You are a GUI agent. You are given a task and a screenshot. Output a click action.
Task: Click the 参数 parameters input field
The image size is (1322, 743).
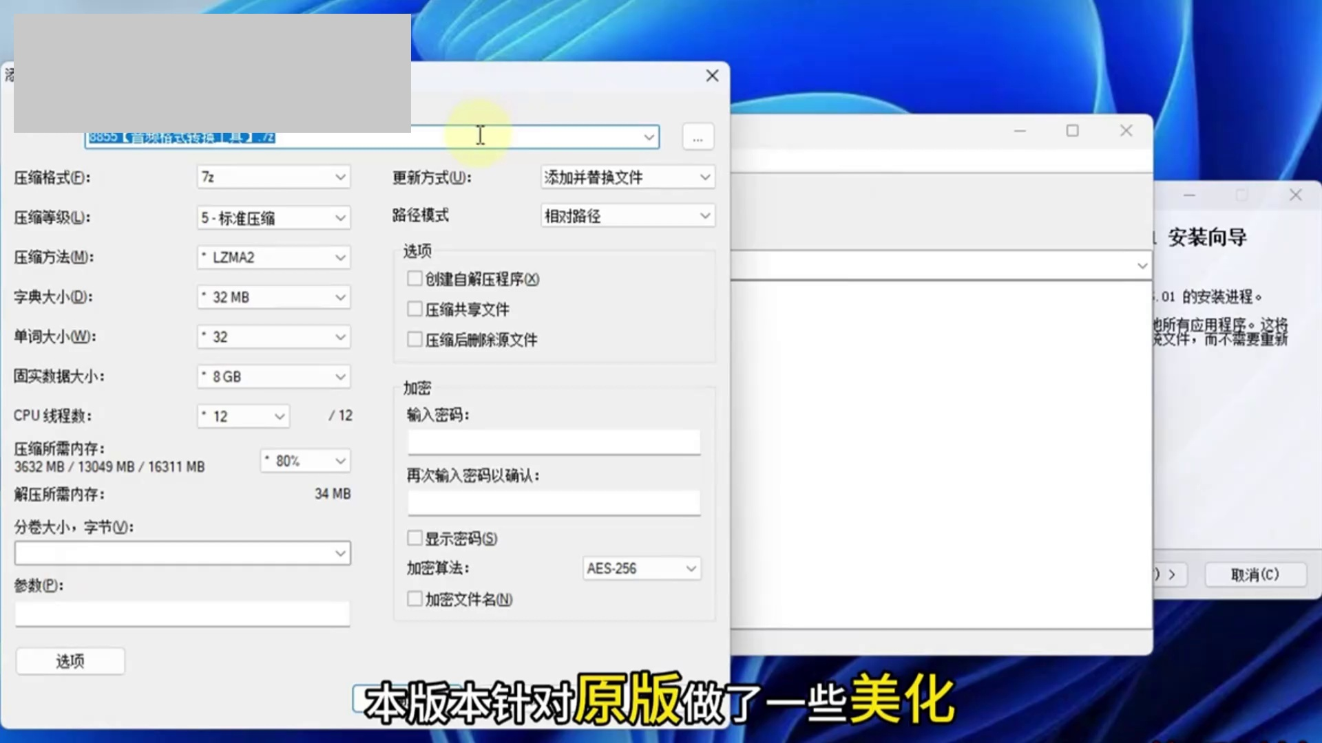(x=182, y=614)
